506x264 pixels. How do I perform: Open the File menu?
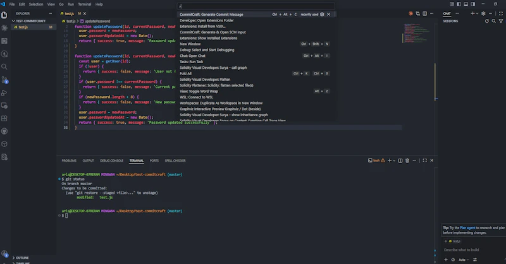point(12,4)
